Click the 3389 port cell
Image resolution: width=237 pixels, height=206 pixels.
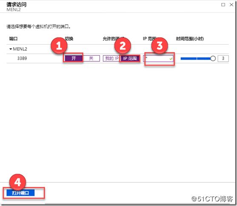[22, 58]
